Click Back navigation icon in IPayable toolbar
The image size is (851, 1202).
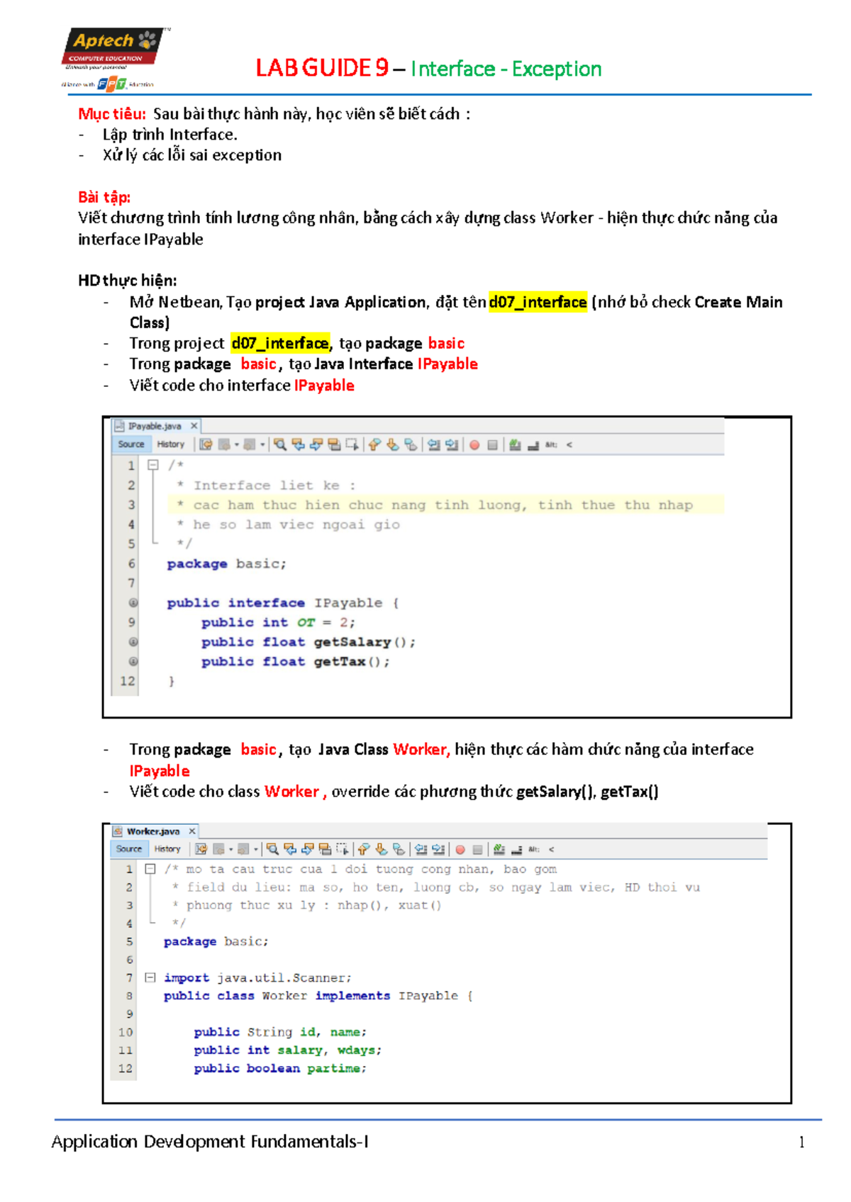(x=224, y=444)
